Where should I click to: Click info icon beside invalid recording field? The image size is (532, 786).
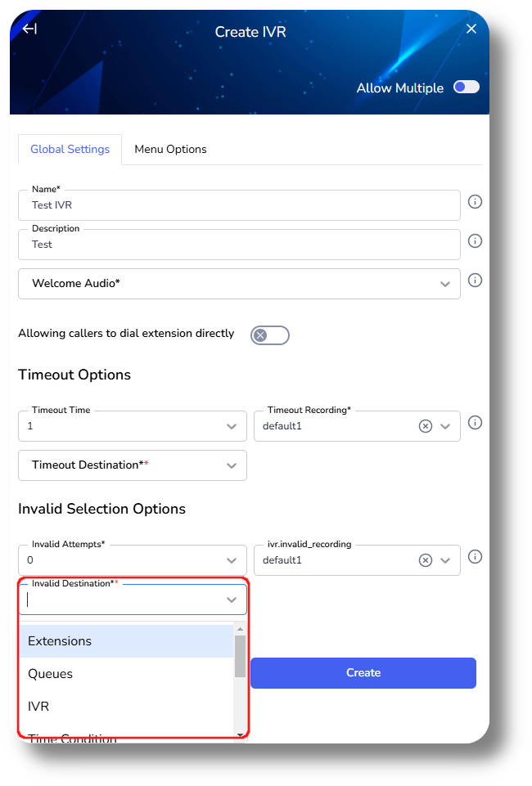point(475,557)
